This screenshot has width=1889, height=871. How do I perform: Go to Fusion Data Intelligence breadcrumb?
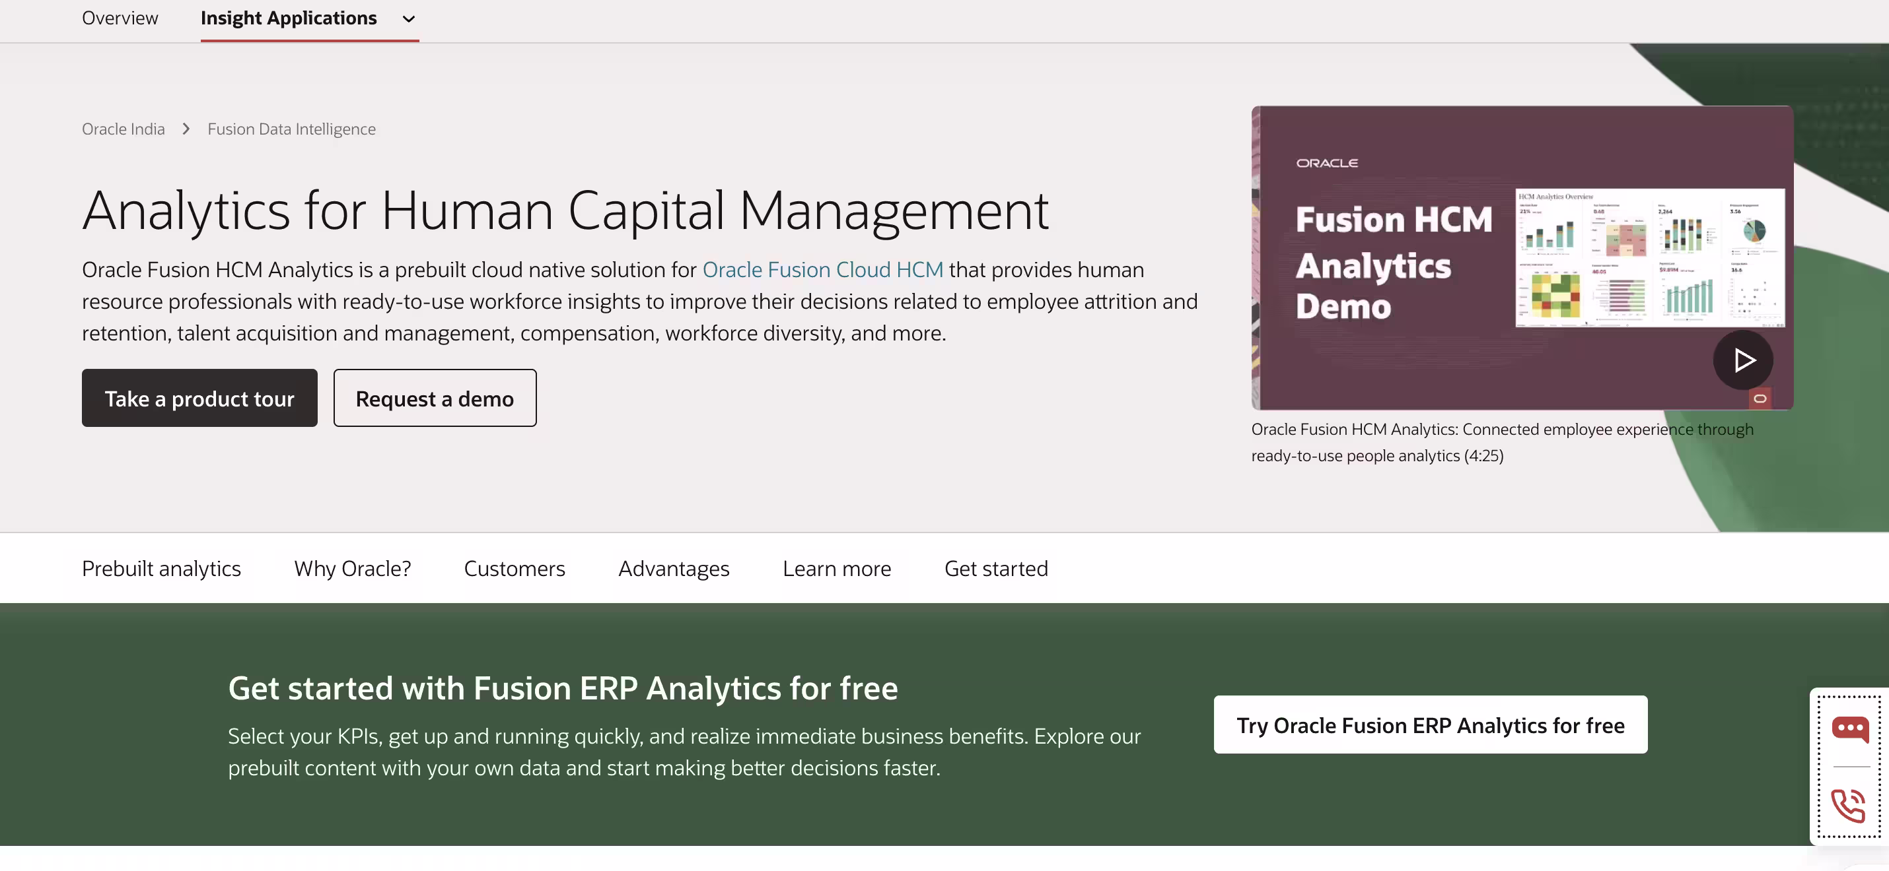(291, 129)
